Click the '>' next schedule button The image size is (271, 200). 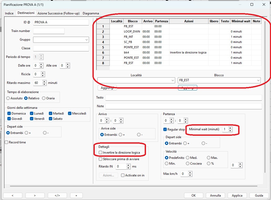point(35,196)
